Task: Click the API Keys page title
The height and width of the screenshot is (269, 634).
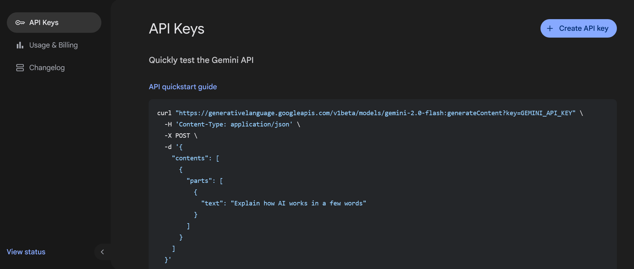Action: pyautogui.click(x=176, y=29)
